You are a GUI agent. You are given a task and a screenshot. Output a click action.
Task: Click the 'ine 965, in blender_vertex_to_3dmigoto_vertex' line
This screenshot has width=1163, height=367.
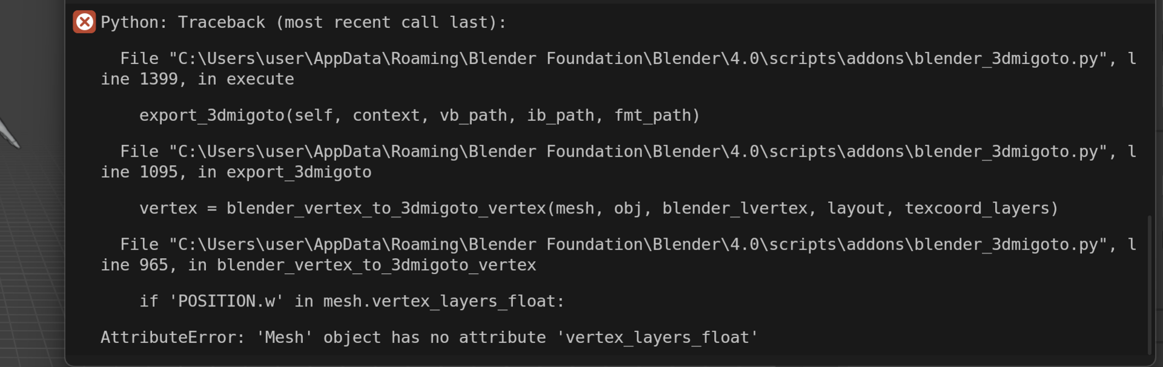coord(319,265)
